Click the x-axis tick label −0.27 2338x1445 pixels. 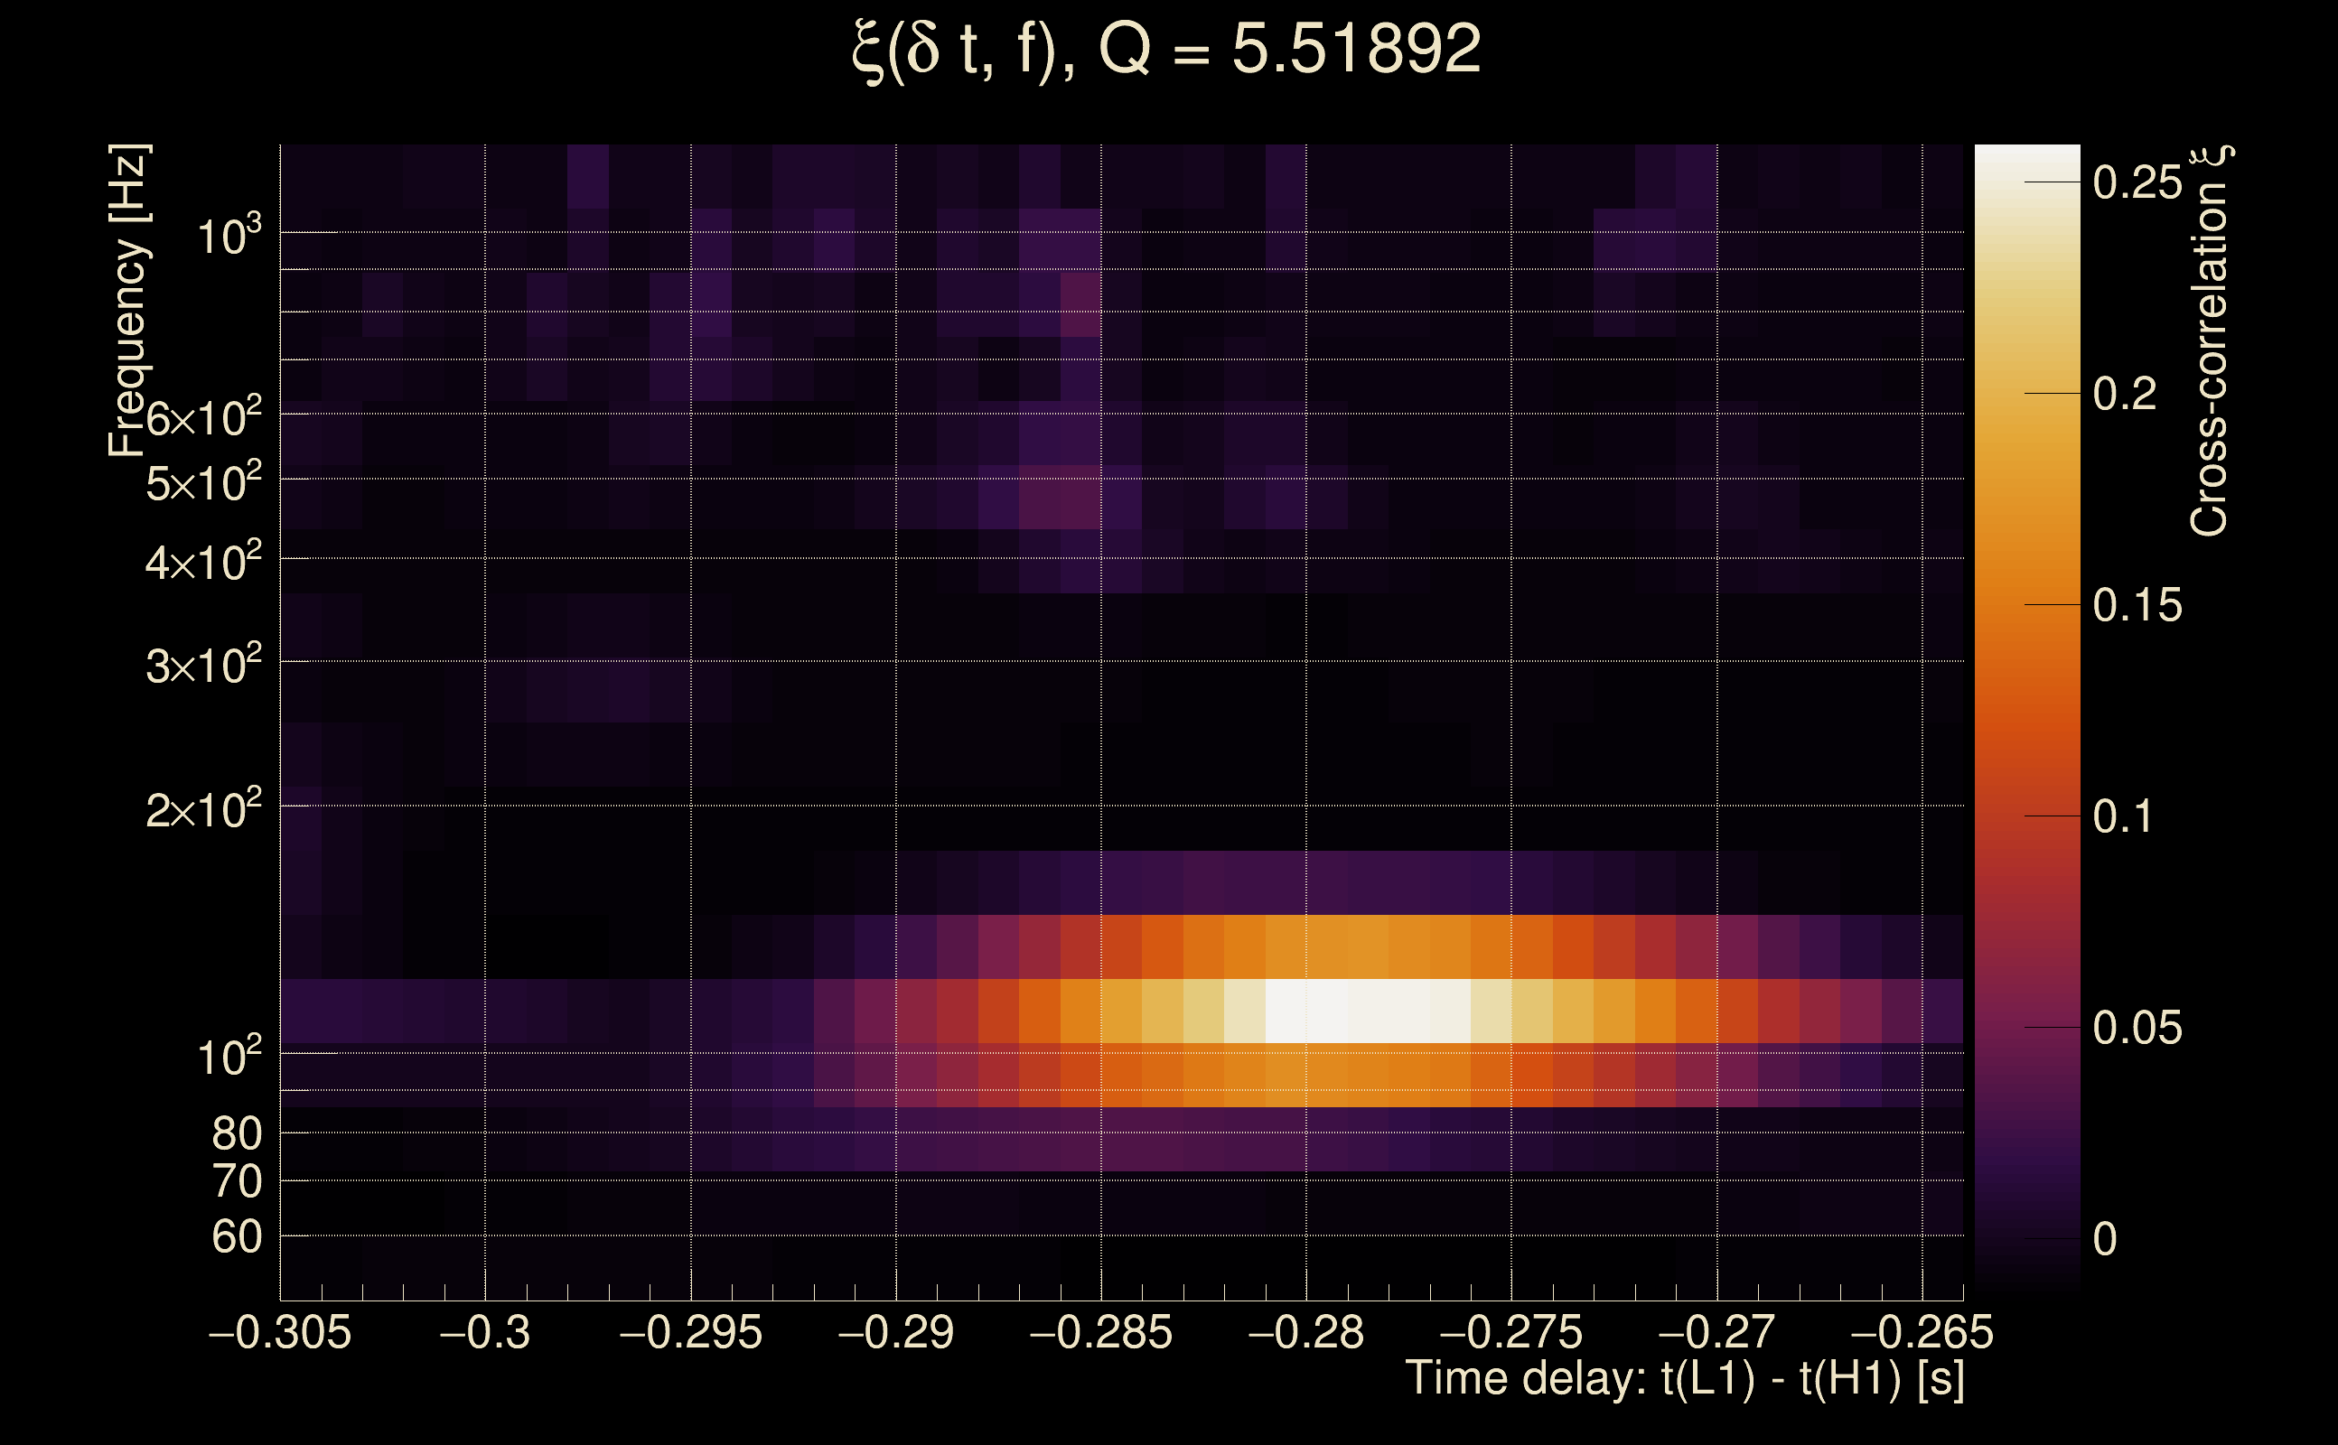pyautogui.click(x=1716, y=1332)
